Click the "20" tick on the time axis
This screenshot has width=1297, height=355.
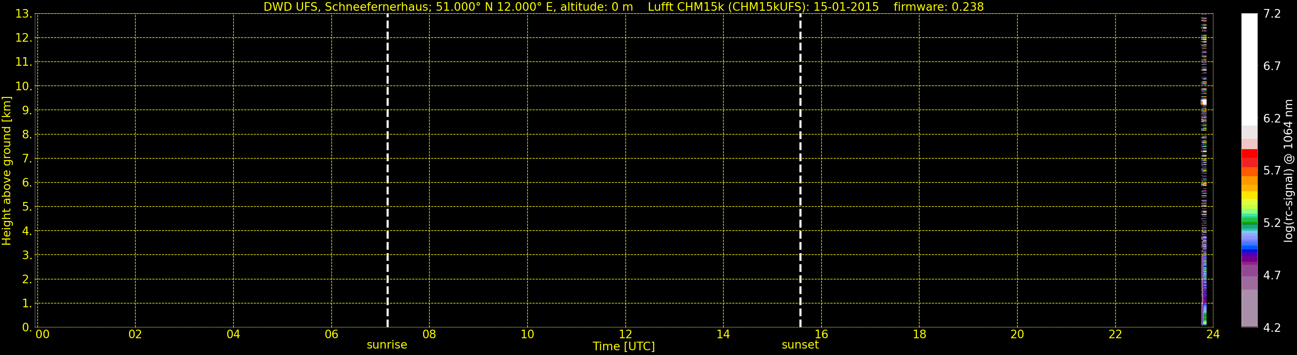click(x=1017, y=334)
